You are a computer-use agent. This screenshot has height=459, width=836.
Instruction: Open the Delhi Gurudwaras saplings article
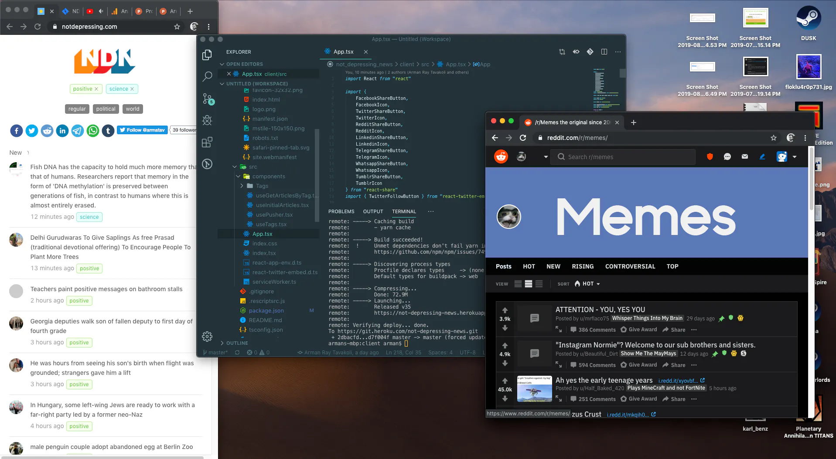pyautogui.click(x=110, y=247)
